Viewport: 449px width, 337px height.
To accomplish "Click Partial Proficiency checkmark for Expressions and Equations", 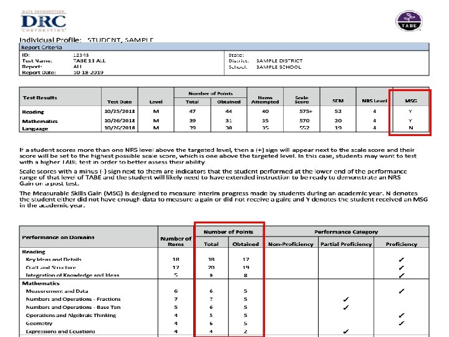I will pyautogui.click(x=346, y=331).
